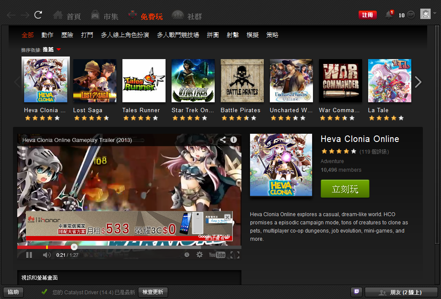
Task: Filter games by 歷險
Action: 67,35
